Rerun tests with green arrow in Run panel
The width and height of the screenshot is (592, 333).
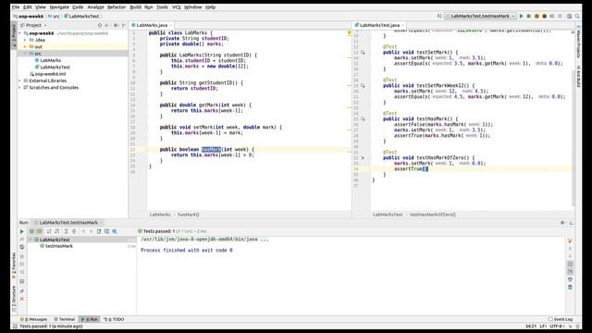click(21, 231)
